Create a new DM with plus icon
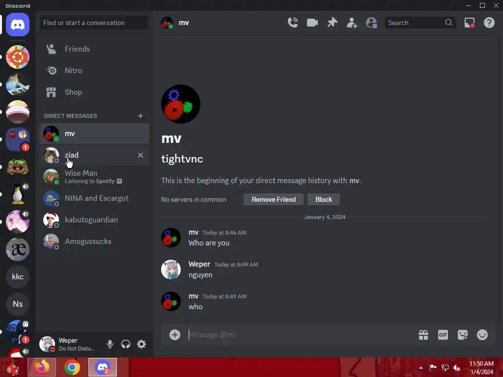Viewport: 503px width, 377px height. (x=140, y=116)
